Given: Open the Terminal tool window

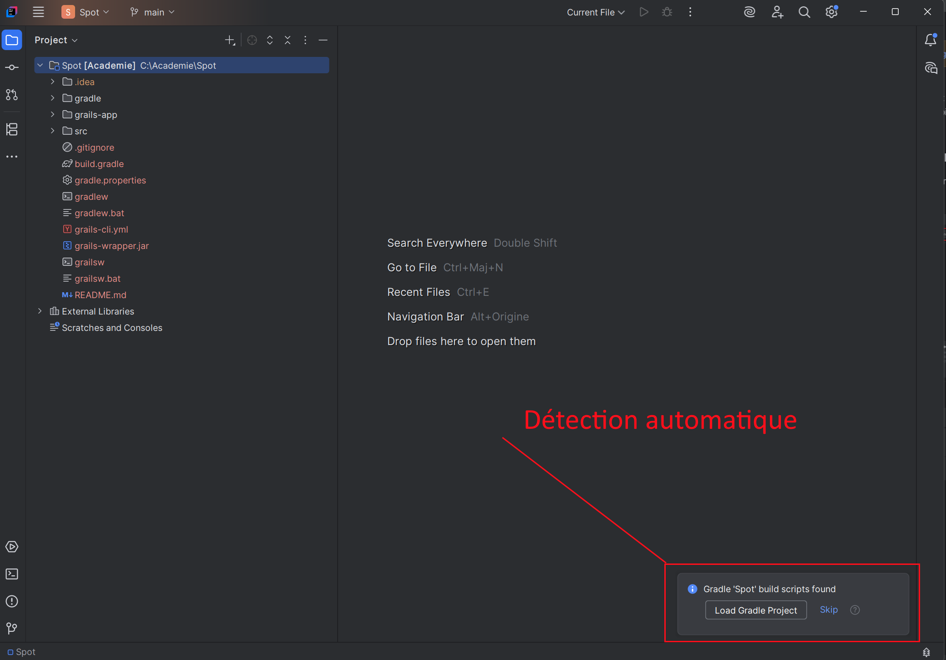Looking at the screenshot, I should (x=12, y=574).
